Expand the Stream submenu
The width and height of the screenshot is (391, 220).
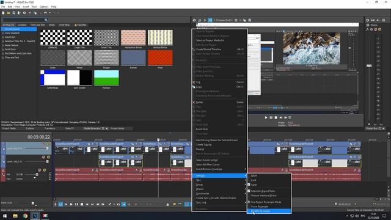(219, 189)
